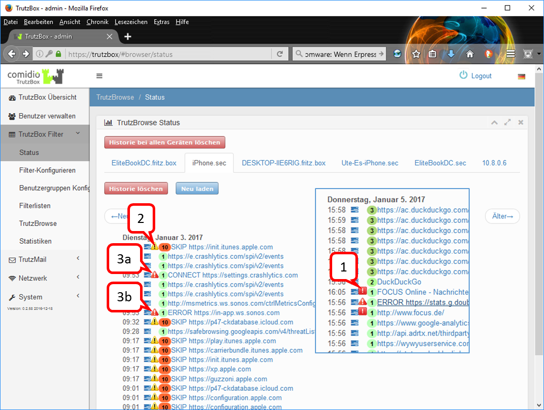
Task: Close the TrutzBrowse Status panel
Action: (521, 122)
